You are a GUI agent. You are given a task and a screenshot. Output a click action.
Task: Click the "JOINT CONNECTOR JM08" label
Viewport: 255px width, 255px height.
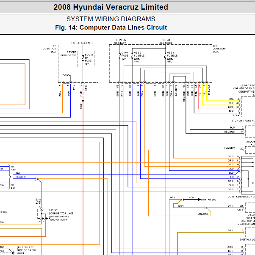point(62,212)
